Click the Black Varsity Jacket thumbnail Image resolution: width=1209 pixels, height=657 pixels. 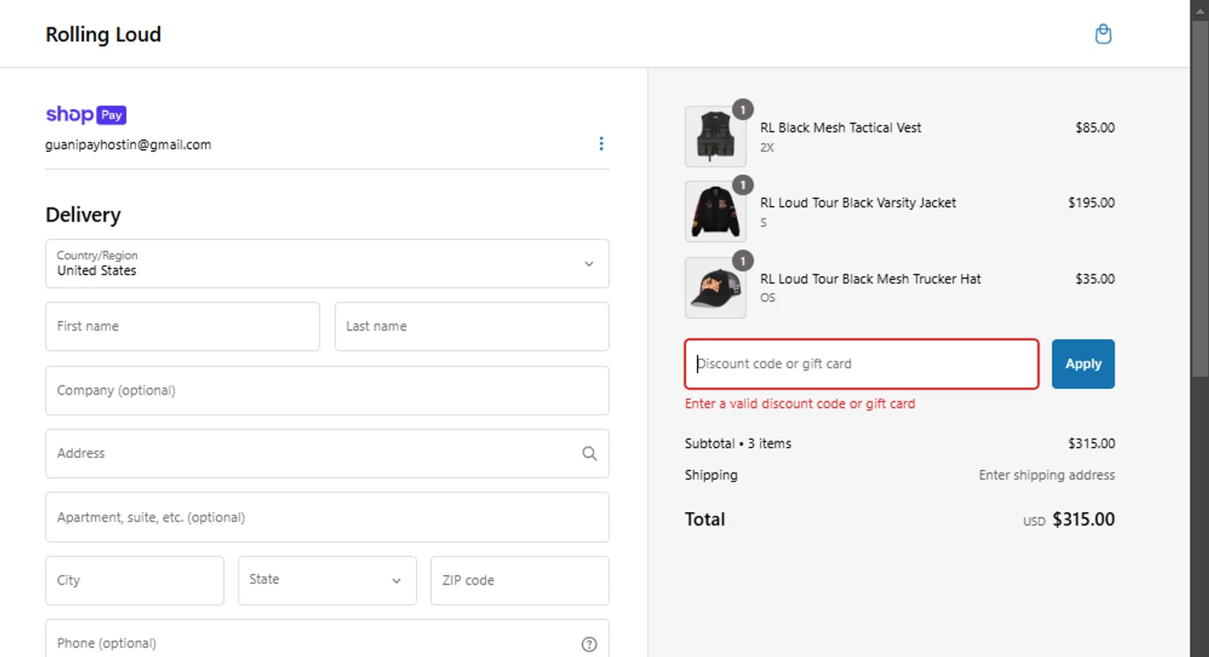[x=716, y=212]
